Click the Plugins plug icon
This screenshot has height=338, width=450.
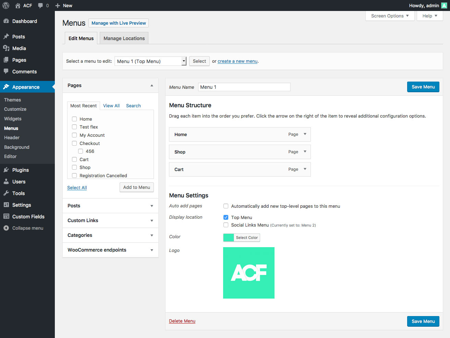tap(6, 170)
